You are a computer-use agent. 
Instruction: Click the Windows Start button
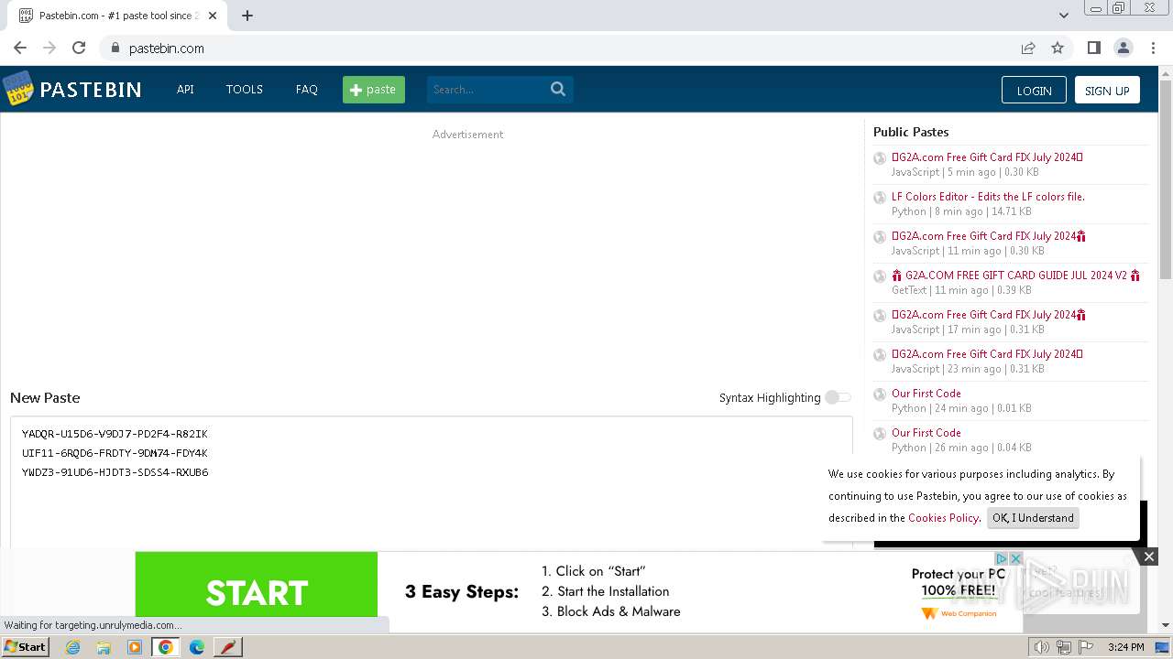point(26,647)
